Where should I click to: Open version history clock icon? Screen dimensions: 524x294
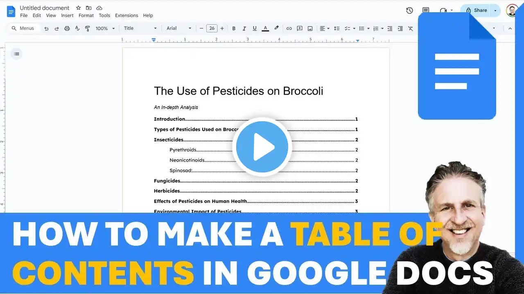click(409, 11)
